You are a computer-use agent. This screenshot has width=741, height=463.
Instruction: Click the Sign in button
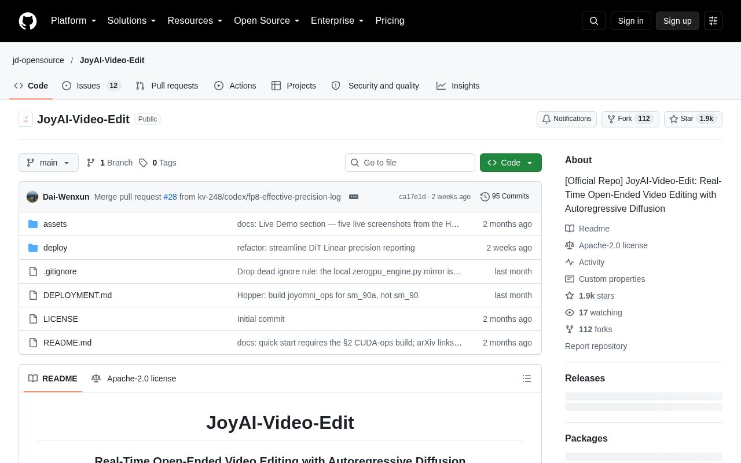pos(630,21)
